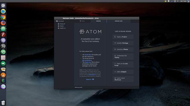
Task: Expand the Learn some Shortcuts card
Action: (123, 79)
